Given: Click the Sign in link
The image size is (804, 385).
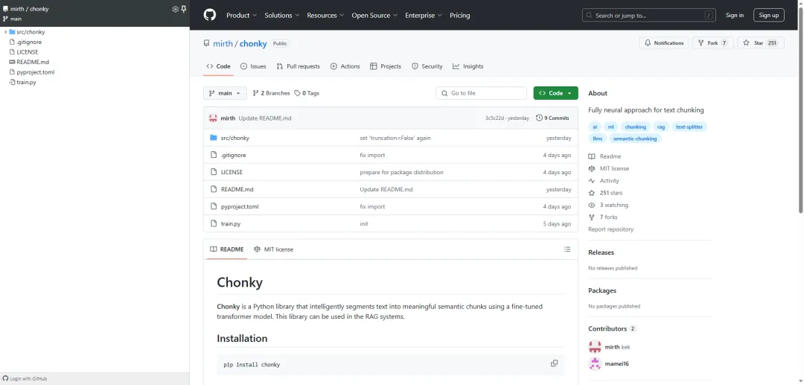Looking at the screenshot, I should pos(734,16).
